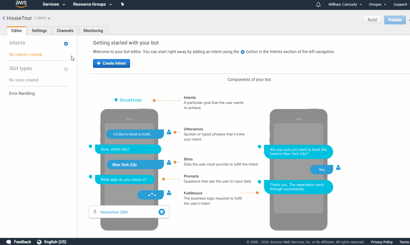Click the Feedback speech bubble icon
This screenshot has width=410, height=245.
9,242
